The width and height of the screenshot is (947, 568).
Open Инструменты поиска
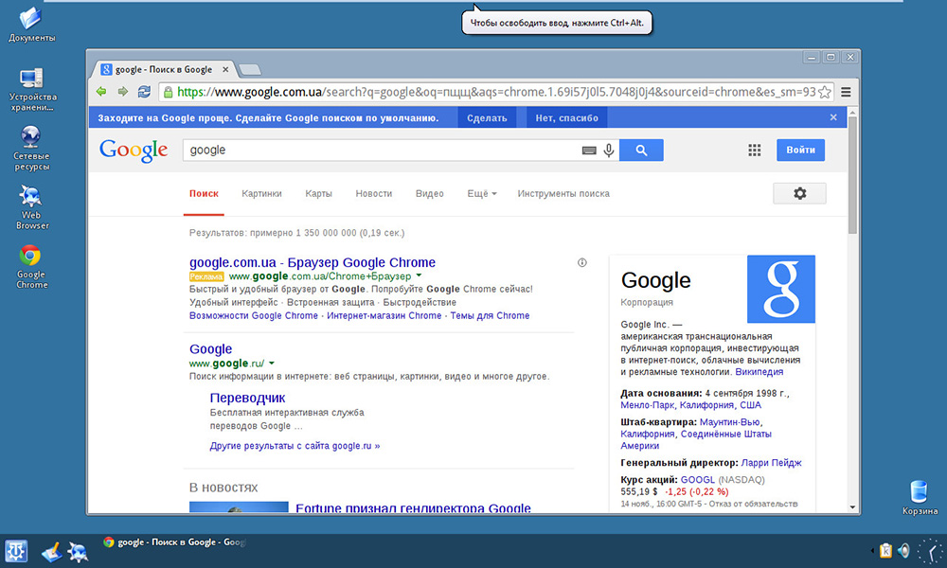[x=563, y=194]
